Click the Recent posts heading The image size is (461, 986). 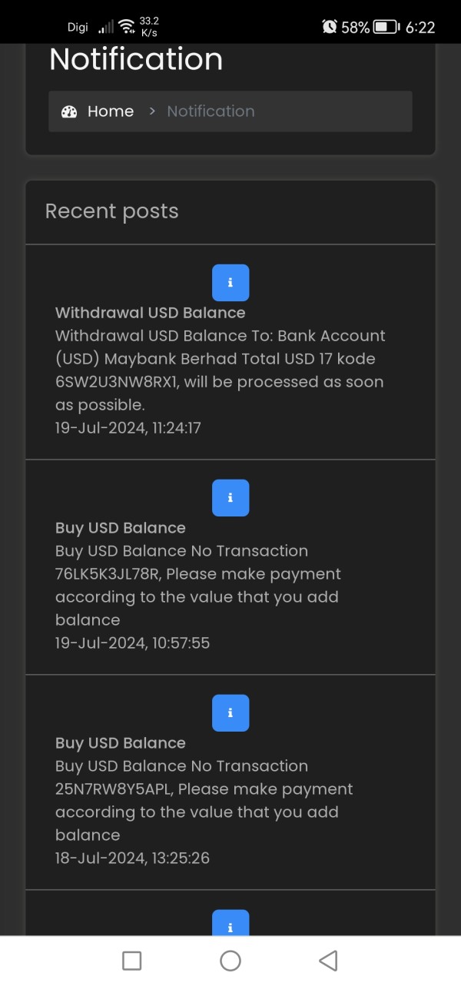click(112, 211)
